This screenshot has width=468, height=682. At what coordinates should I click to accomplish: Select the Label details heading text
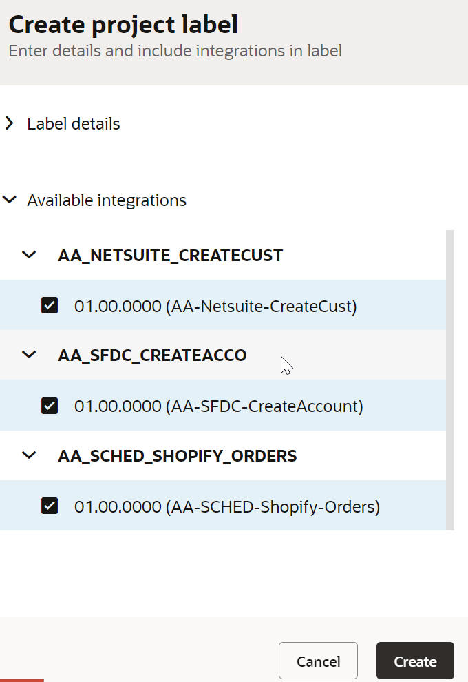[x=74, y=124]
